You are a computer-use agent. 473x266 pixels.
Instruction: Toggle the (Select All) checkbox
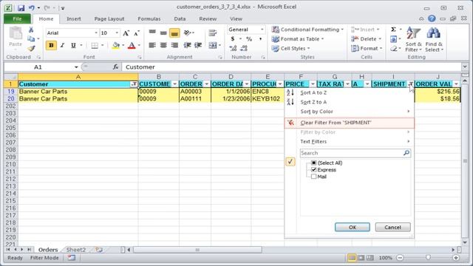tap(313, 163)
